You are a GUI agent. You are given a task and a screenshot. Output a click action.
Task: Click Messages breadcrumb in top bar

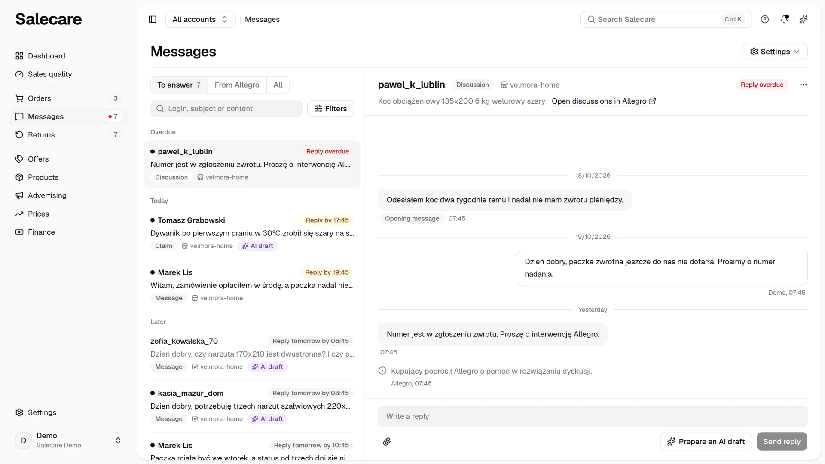(x=262, y=19)
